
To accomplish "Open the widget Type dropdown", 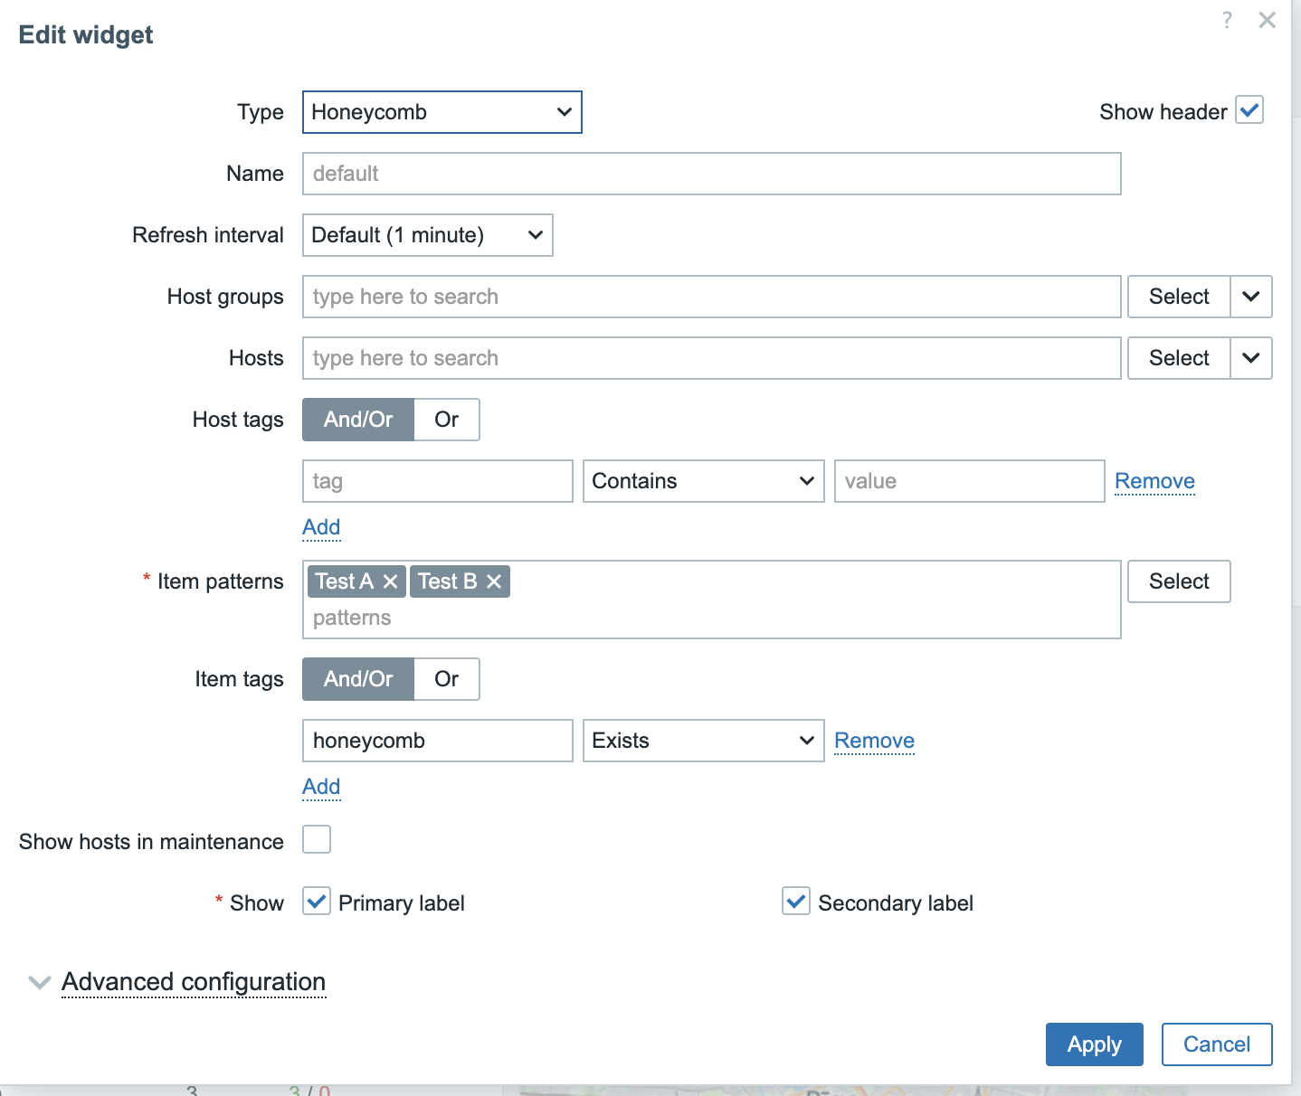I will 442,112.
